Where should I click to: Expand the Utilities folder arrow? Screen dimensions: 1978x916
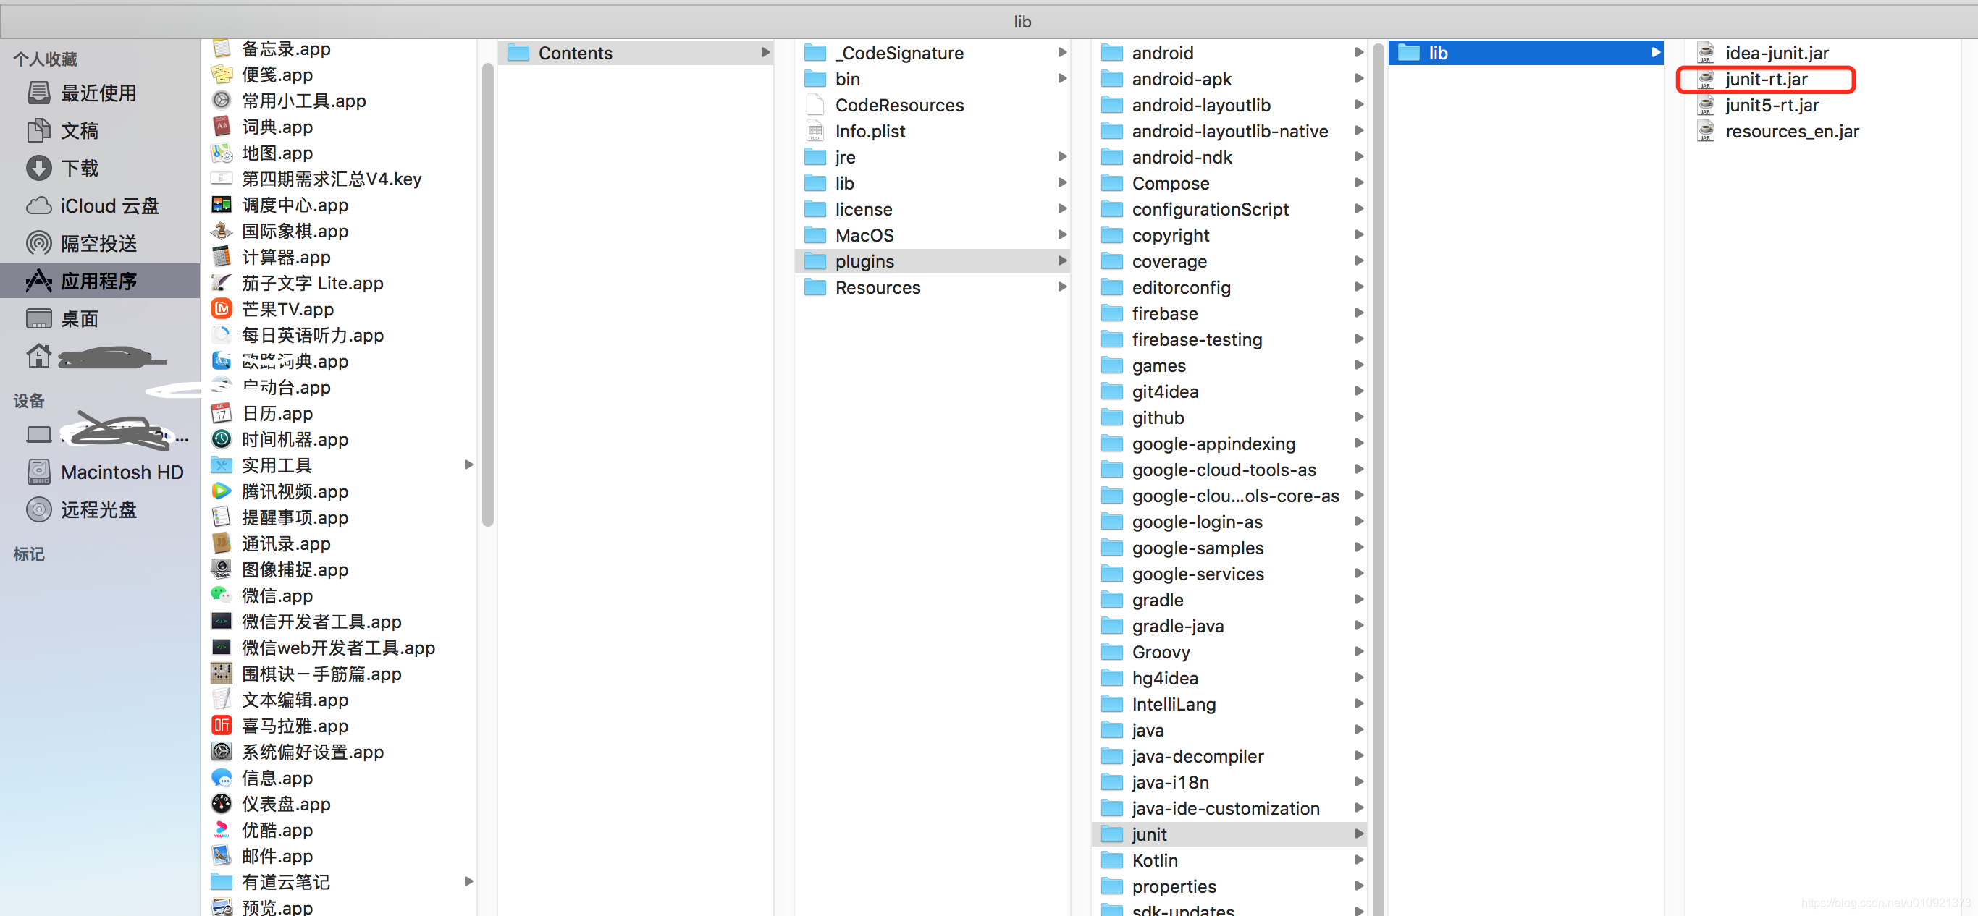(x=468, y=465)
